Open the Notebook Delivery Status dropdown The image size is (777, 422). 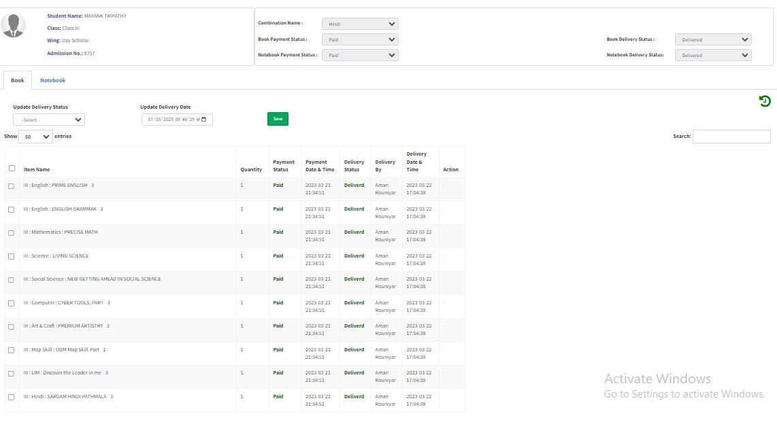[x=713, y=55]
